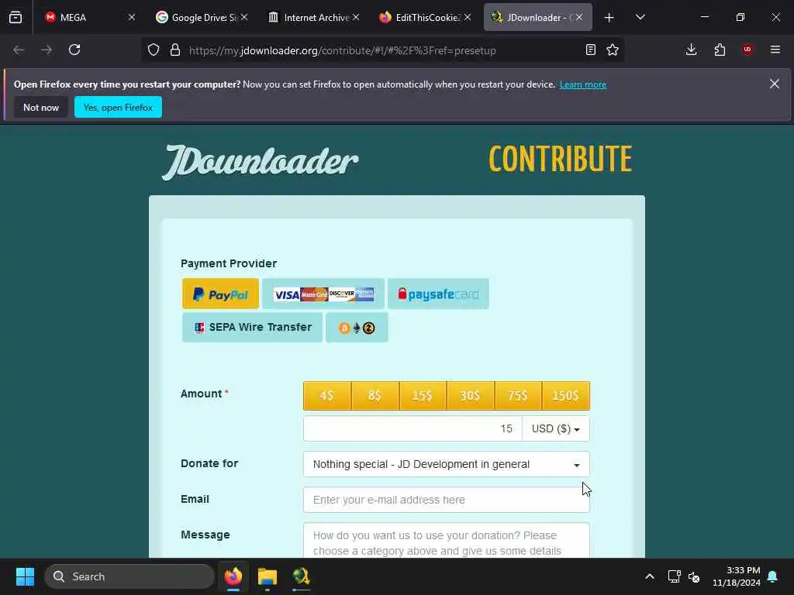Choose SEPA Wire Transfer payment
The image size is (794, 595).
pyautogui.click(x=252, y=328)
